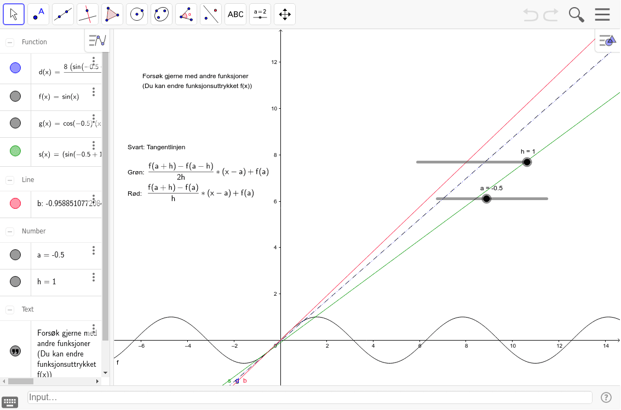This screenshot has width=621, height=410.
Task: Toggle visibility of number a
Action: tap(15, 255)
